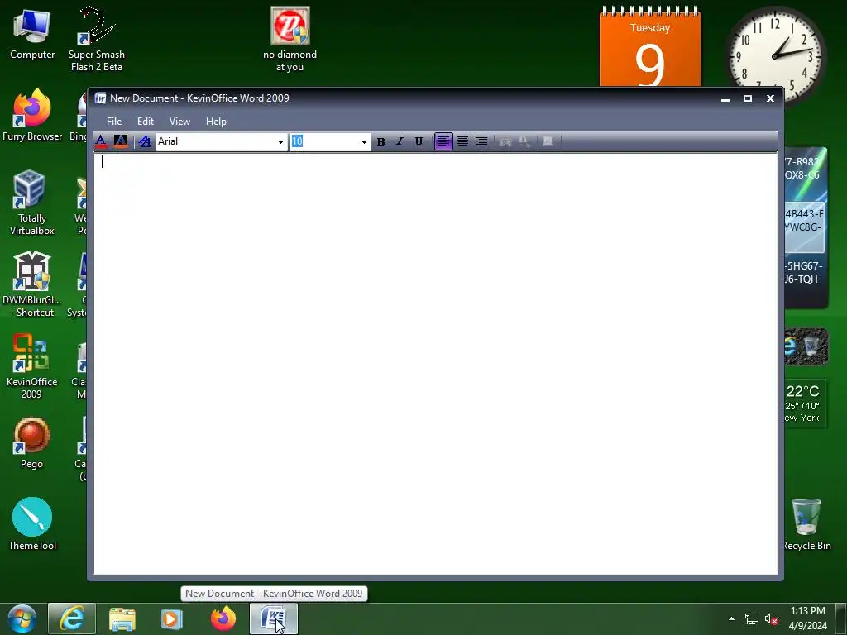
Task: Select the ThemeTool desktop icon
Action: (32, 523)
